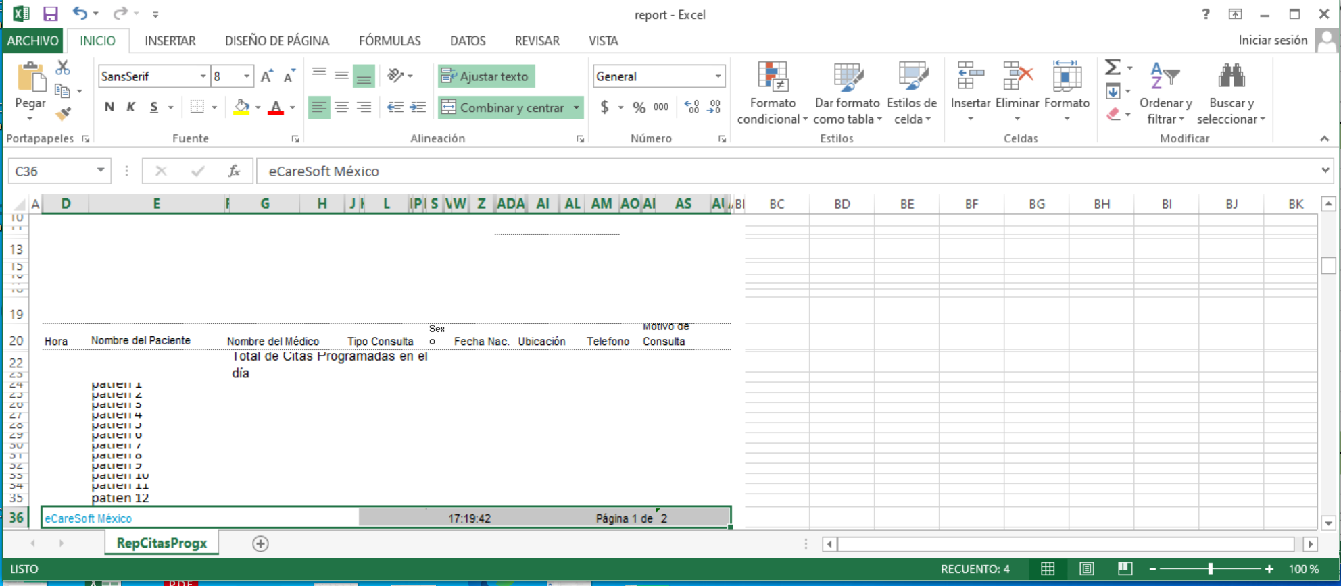Toggle italic K formatting
1341x586 pixels.
131,107
